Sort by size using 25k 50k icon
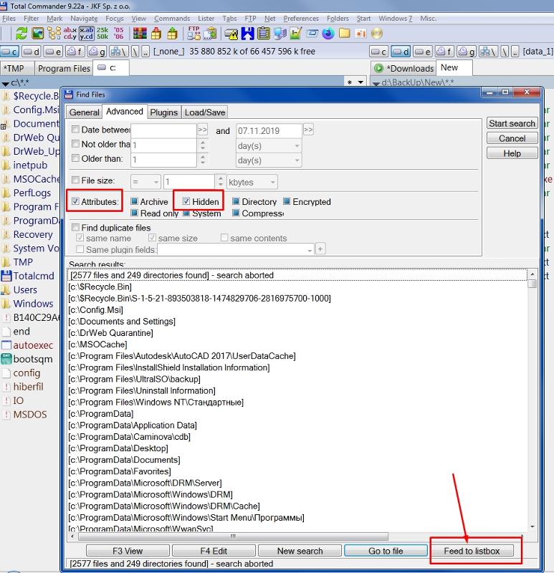Screen dimensions: 554x573 (x=102, y=34)
